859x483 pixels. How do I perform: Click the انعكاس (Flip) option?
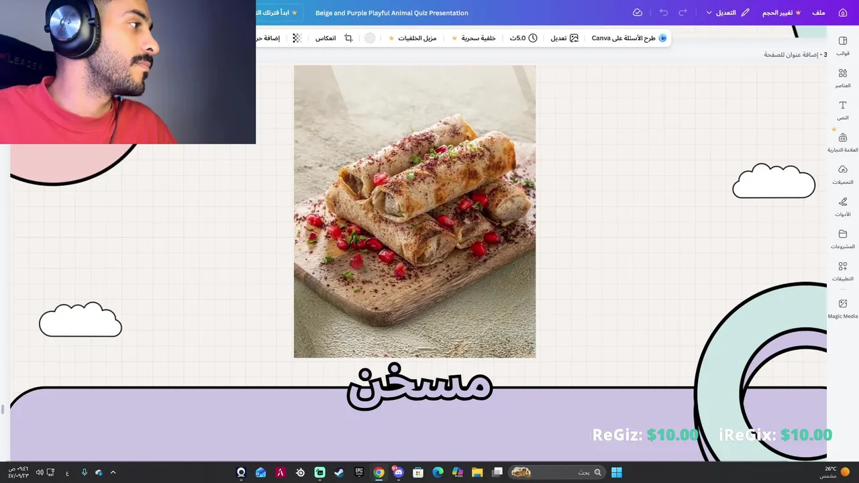click(x=325, y=38)
